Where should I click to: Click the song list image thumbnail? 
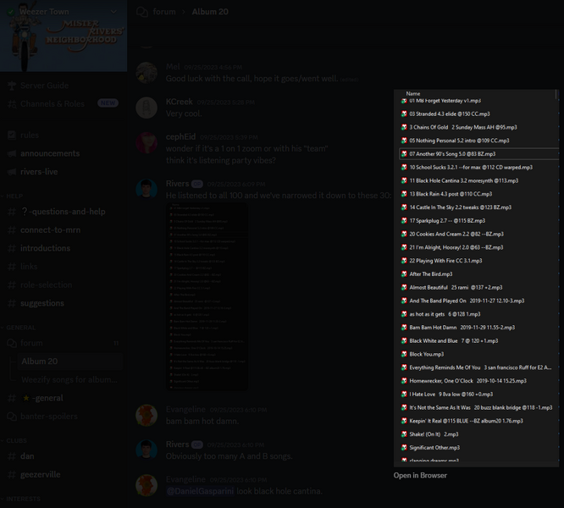[x=207, y=295]
